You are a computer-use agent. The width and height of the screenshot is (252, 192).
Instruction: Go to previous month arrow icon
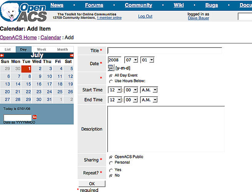2,55
